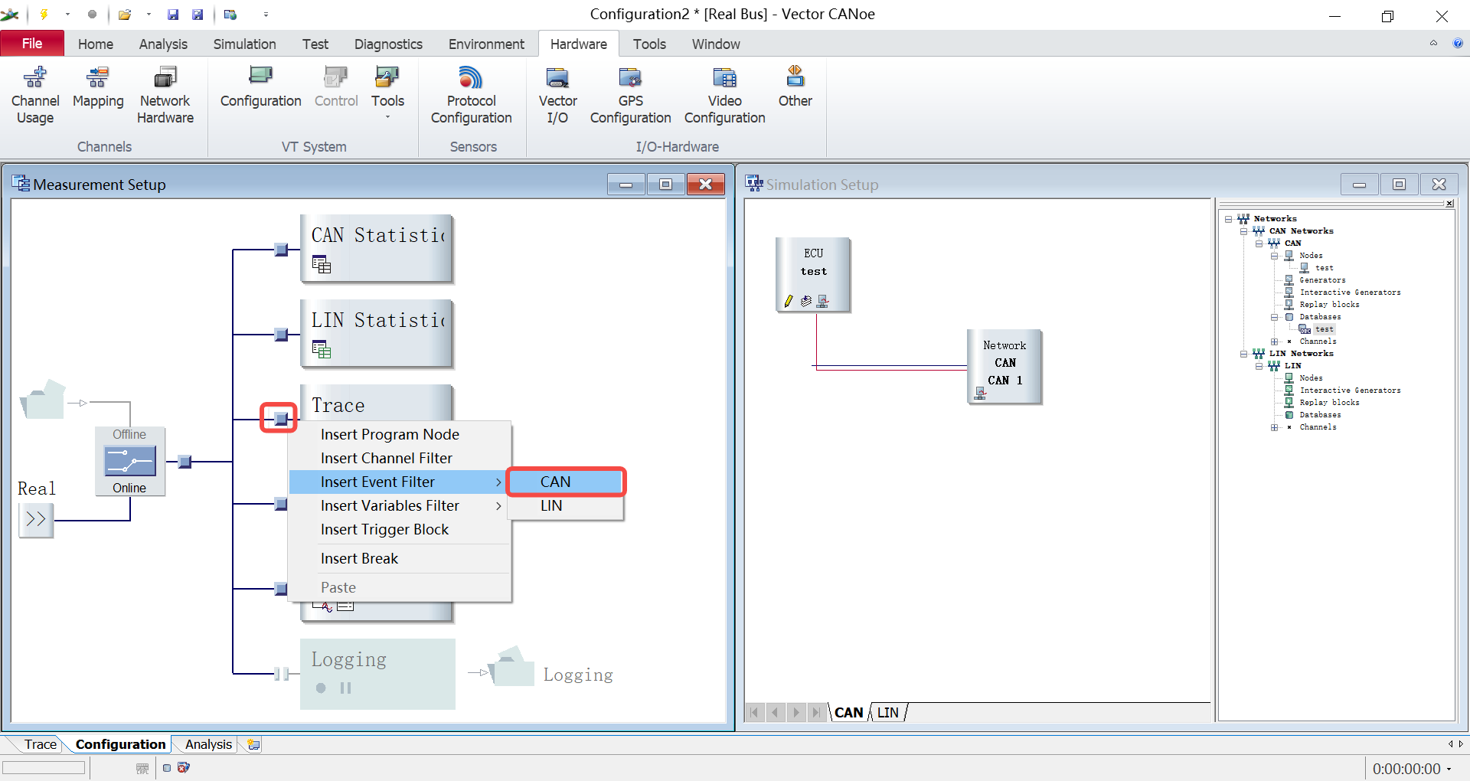The width and height of the screenshot is (1470, 781).
Task: Collapse the LIN Networks tree node
Action: [x=1243, y=354]
